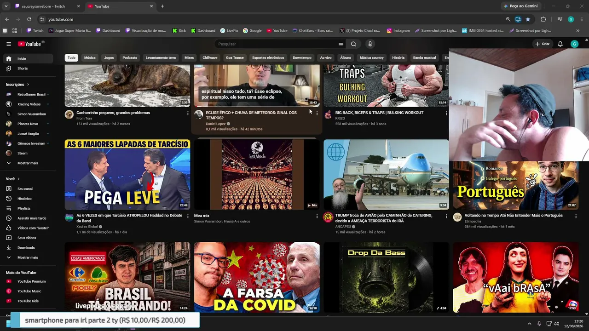Open options menu for BIG BACK, BICEPS video
Screen dimensions: 589x331
[446, 113]
